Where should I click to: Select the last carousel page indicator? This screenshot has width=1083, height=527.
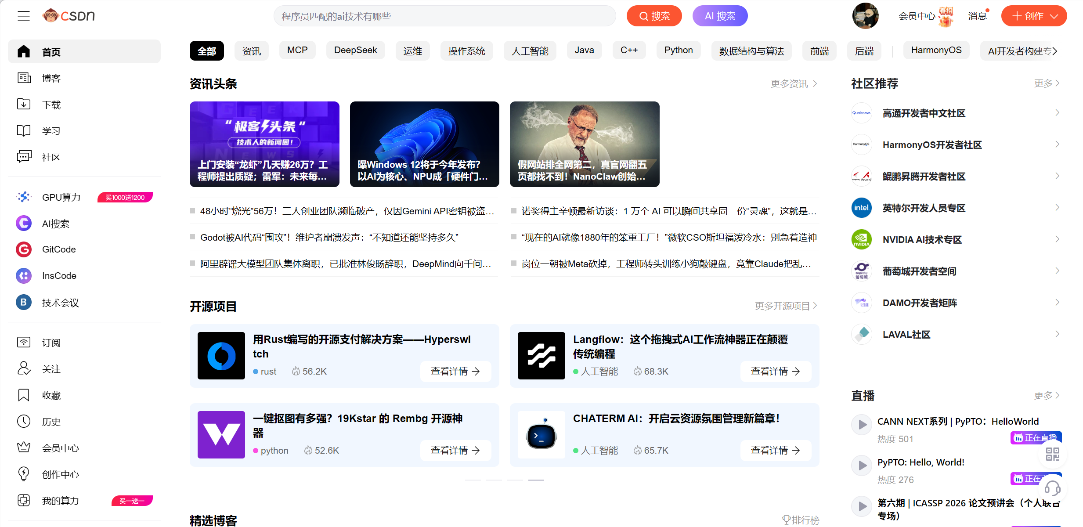pyautogui.click(x=536, y=480)
